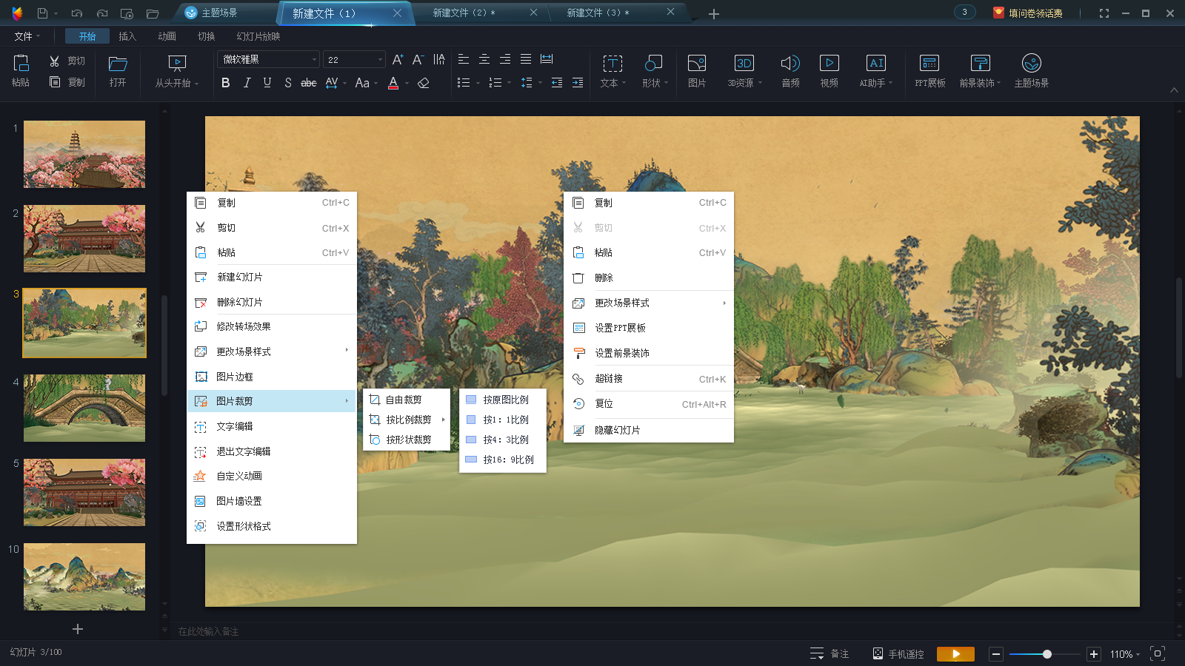Image resolution: width=1185 pixels, height=666 pixels.
Task: Switch to the 幻灯片放映 ribbon tab
Action: pos(258,36)
